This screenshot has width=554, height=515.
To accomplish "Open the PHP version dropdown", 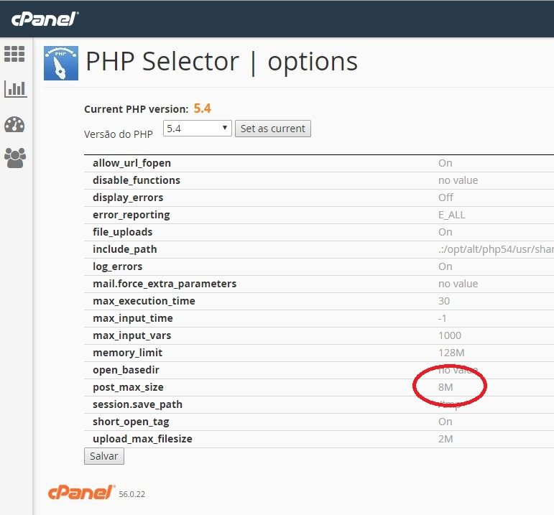I will coord(197,129).
